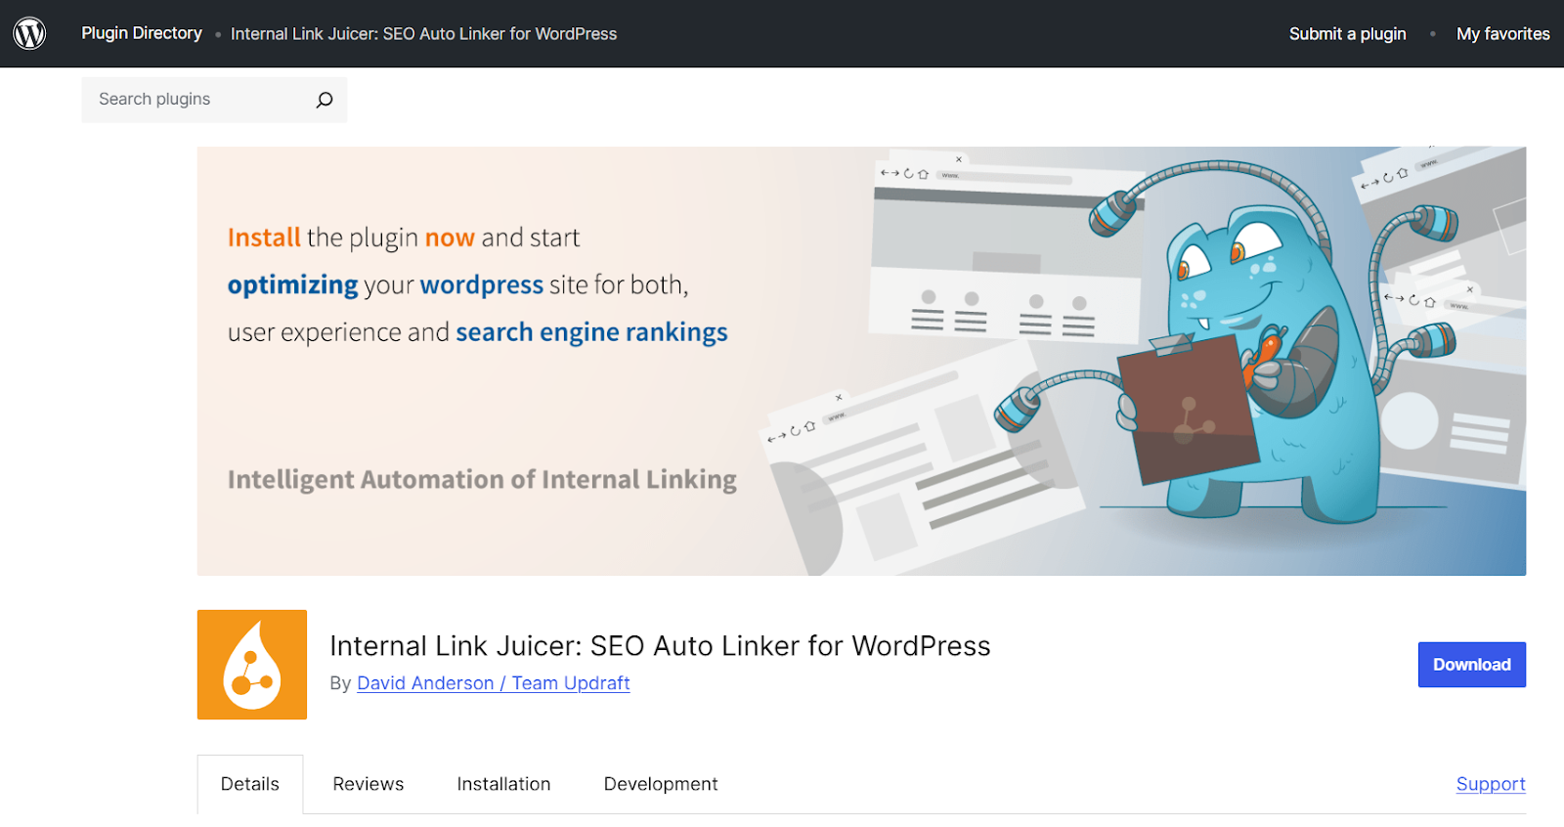Click the WordPress logo icon

coord(29,33)
